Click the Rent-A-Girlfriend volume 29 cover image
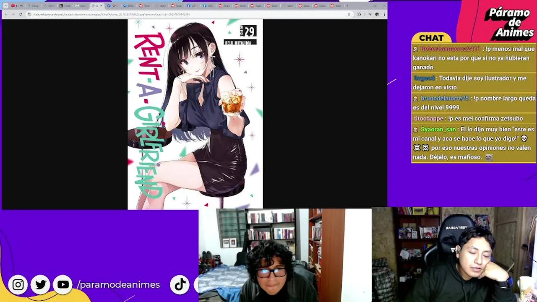Screen dimensions: 537x302 pyautogui.click(x=195, y=114)
